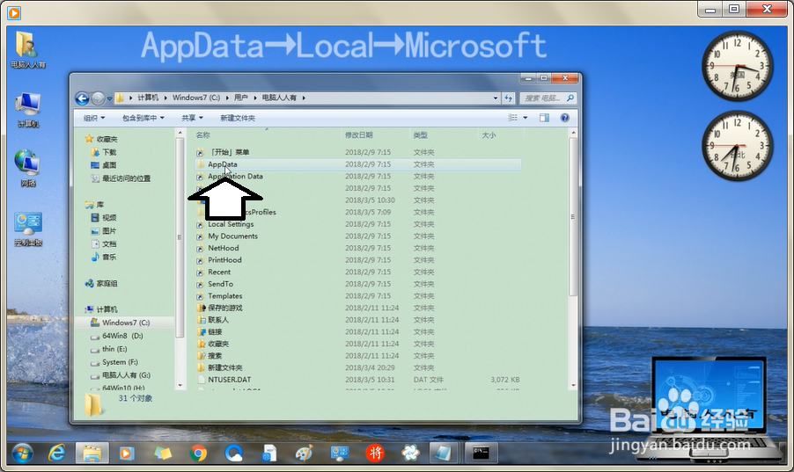Sort by the 名称 column header
794x472 pixels.
(203, 135)
